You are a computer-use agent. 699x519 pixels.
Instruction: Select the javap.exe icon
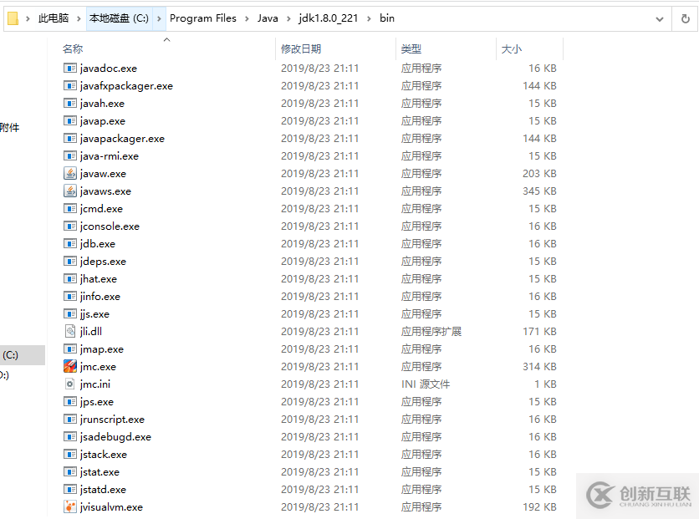click(70, 120)
